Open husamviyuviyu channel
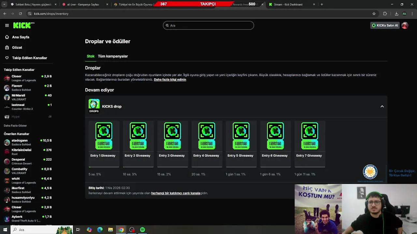This screenshot has width=417, height=234. 28,200
